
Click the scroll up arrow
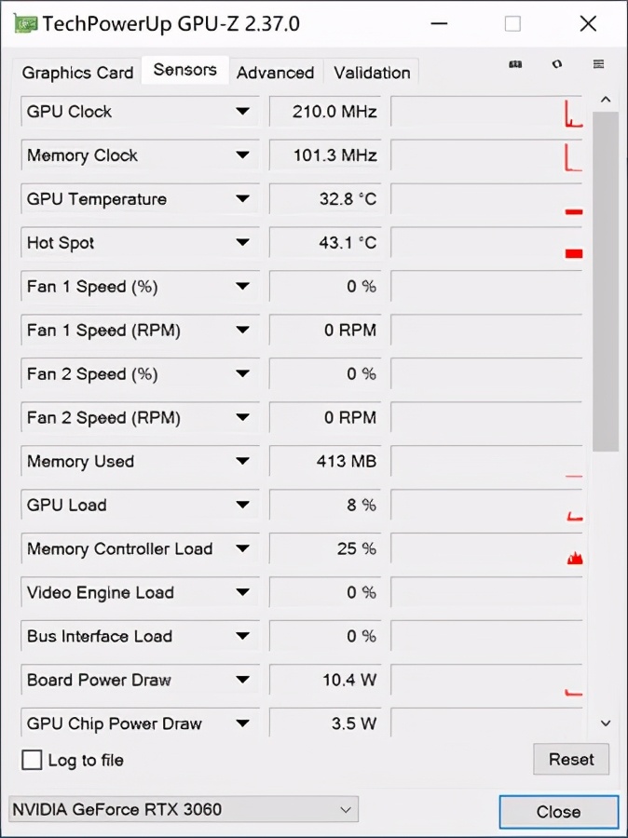click(x=606, y=99)
